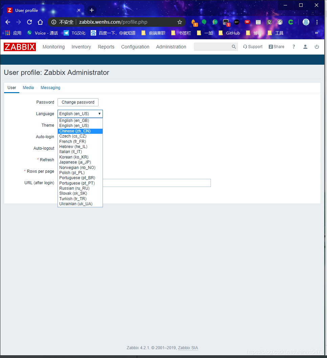Screen dimensions: 327x358
Task: Open the Chrome three-dot menu
Action: click(x=317, y=22)
